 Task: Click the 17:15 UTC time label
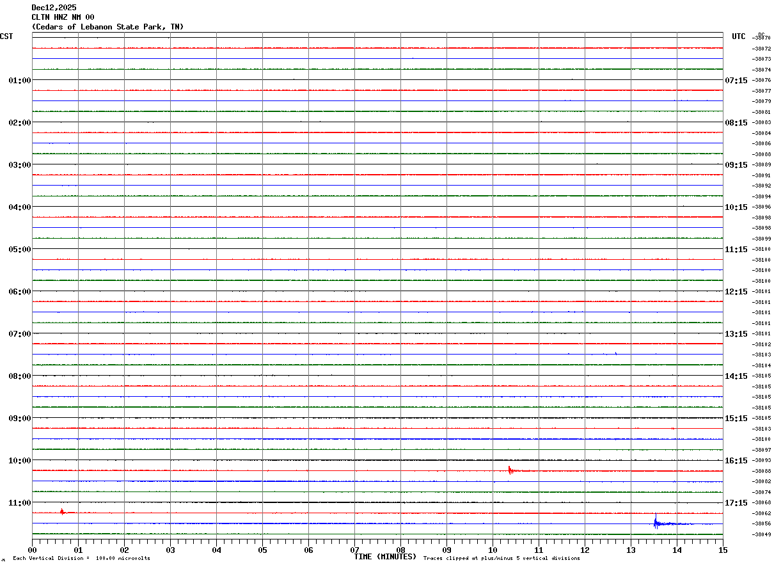736,502
